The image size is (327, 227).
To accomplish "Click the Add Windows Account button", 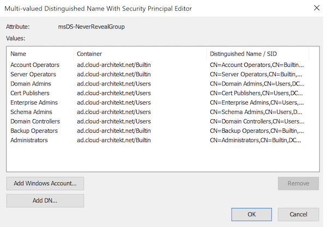I will coord(45,183).
